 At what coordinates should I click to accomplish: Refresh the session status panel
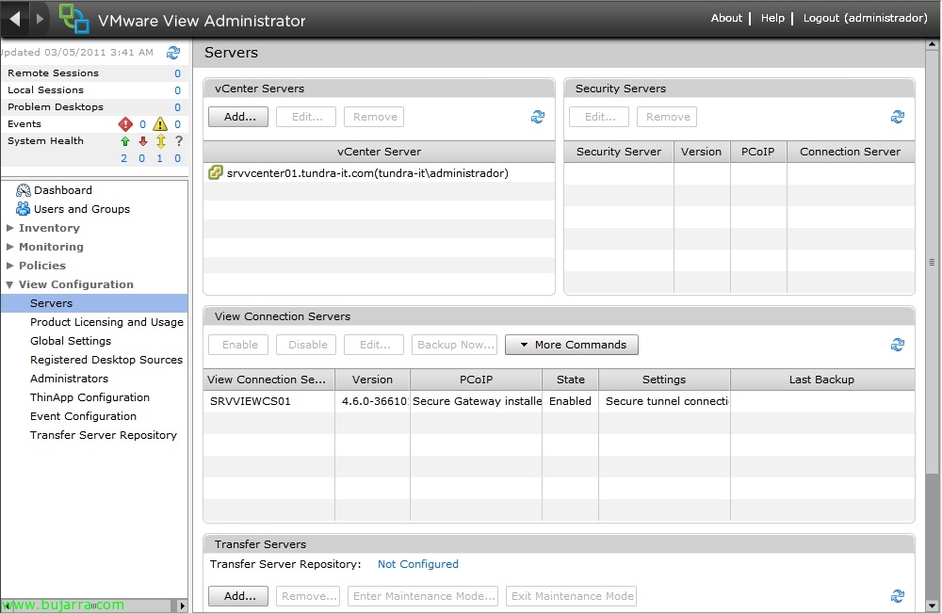coord(173,53)
